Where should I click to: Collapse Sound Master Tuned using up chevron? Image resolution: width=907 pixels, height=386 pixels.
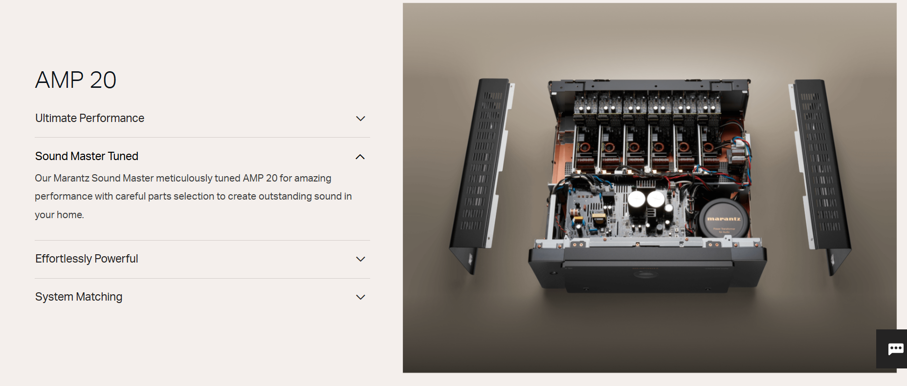[360, 157]
